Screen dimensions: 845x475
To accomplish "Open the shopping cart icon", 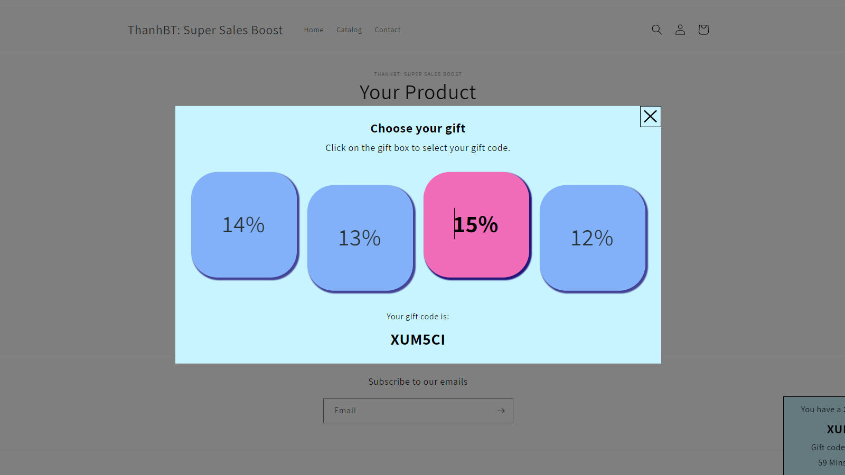I will (x=703, y=30).
